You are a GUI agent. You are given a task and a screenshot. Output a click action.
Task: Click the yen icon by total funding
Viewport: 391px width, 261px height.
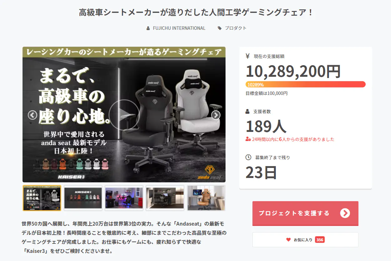tap(248, 56)
